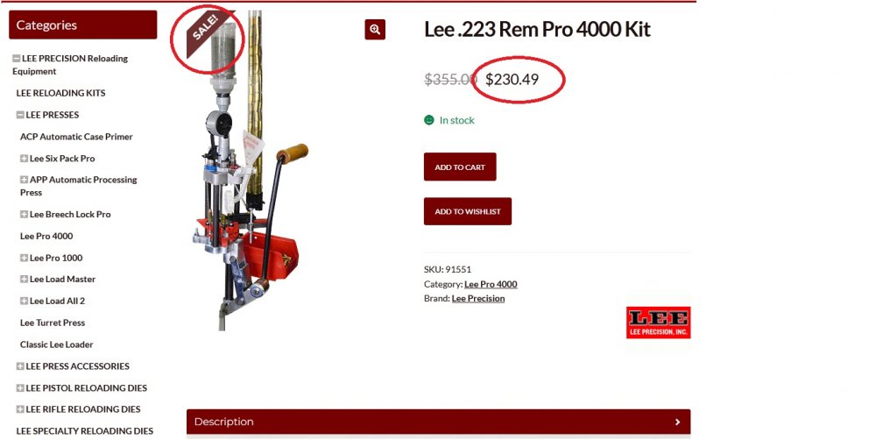
Task: Click the reloading press product image
Action: coord(249,171)
